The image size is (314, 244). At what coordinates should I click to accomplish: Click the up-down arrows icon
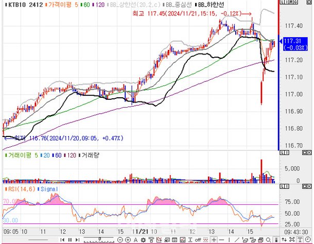[x=284, y=239]
